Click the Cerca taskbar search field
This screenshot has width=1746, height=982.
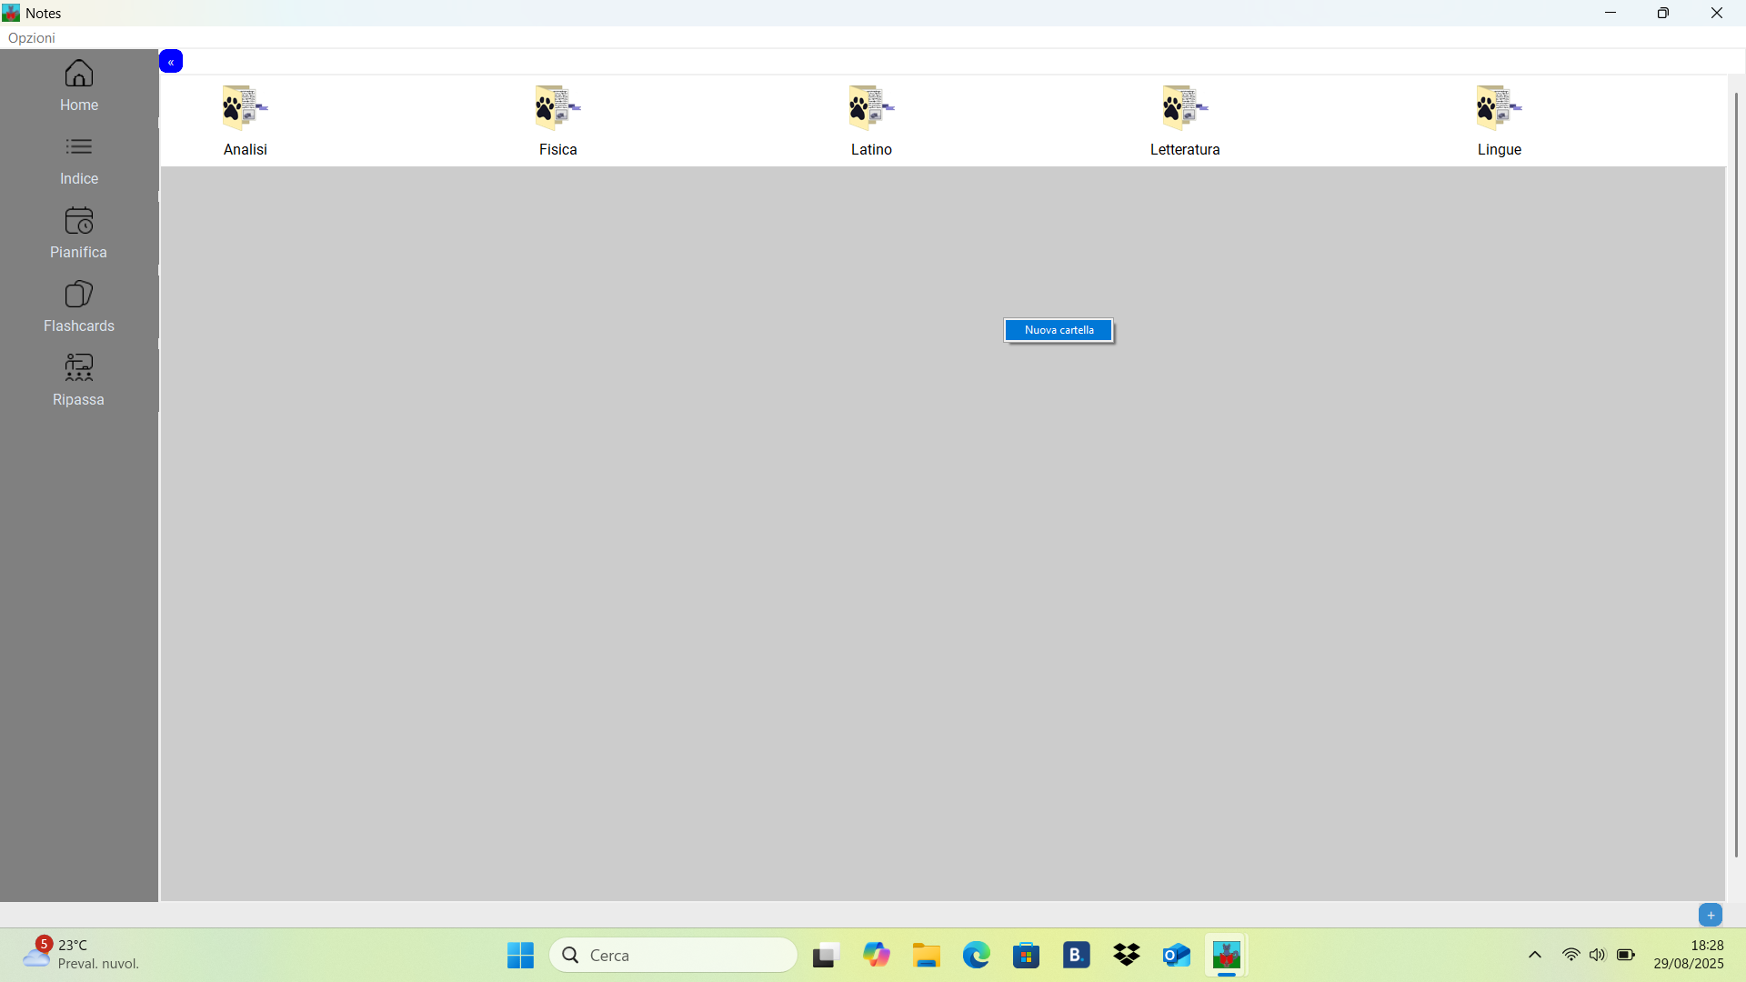point(674,956)
